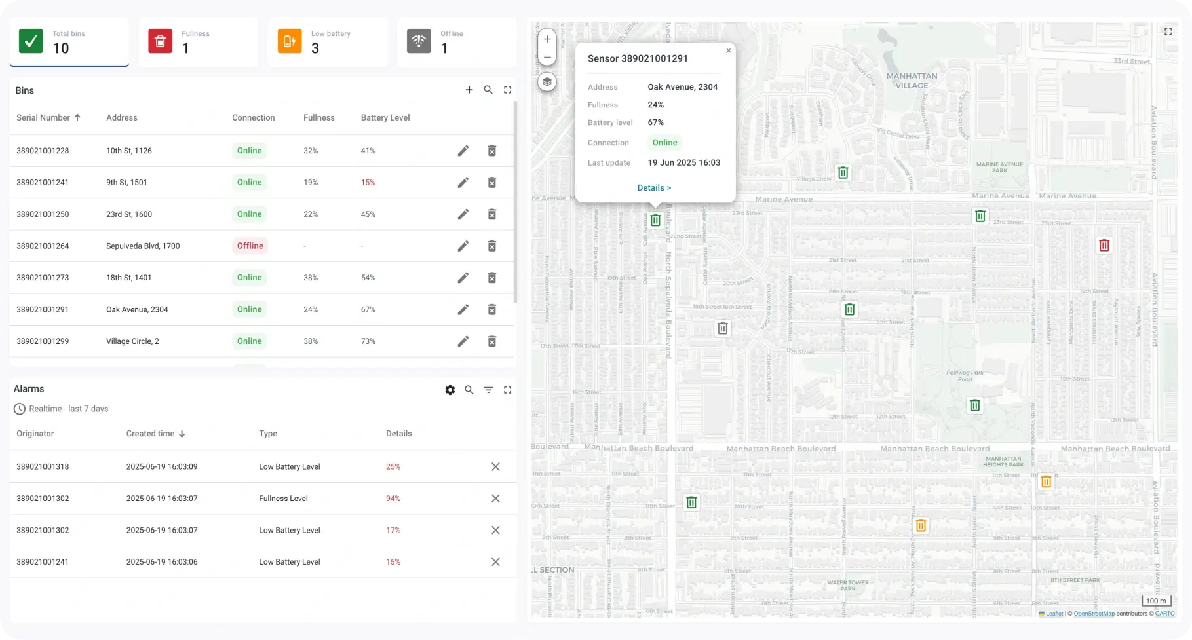
Task: Select the Total bins filter card
Action: 69,42
